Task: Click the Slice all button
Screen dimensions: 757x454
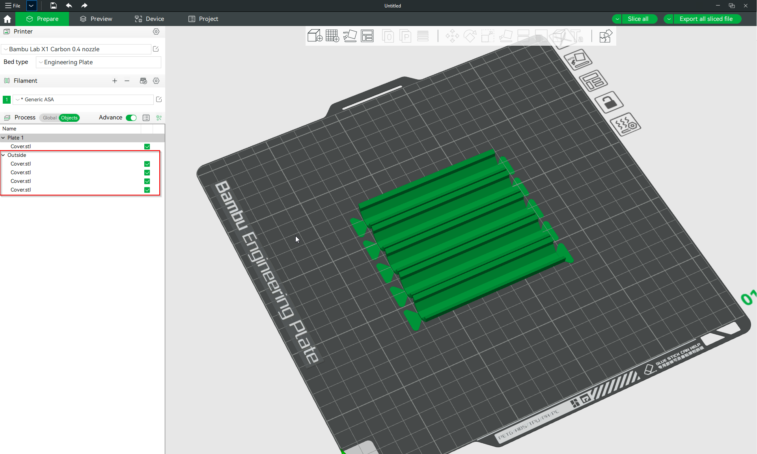Action: coord(639,19)
